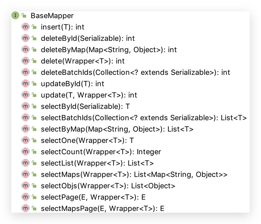Select the deleteByMap method entry
The width and height of the screenshot is (261, 224).
(109, 50)
